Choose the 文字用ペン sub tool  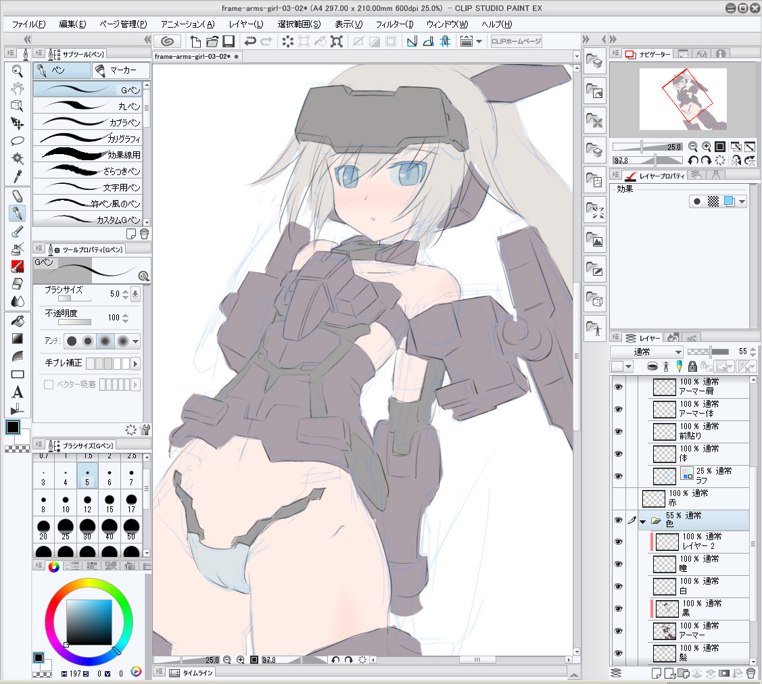[88, 187]
